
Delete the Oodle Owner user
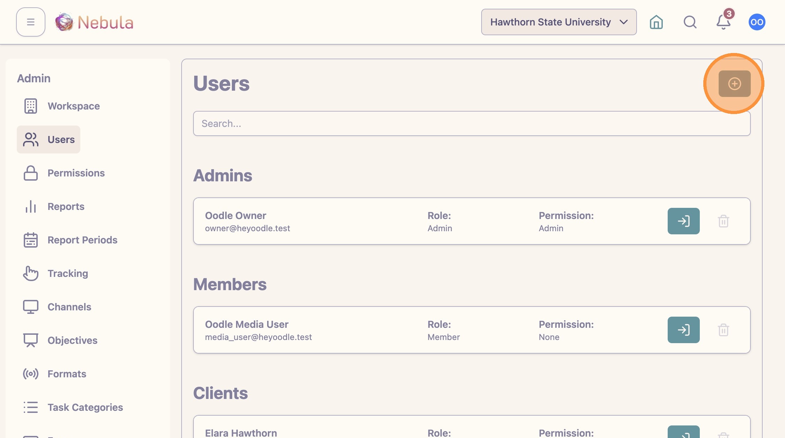point(723,221)
